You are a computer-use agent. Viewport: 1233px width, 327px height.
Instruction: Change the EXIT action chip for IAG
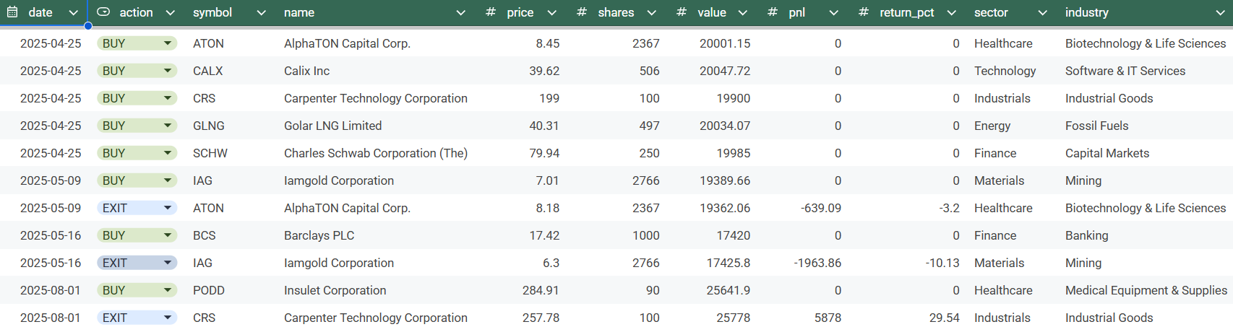pyautogui.click(x=168, y=263)
